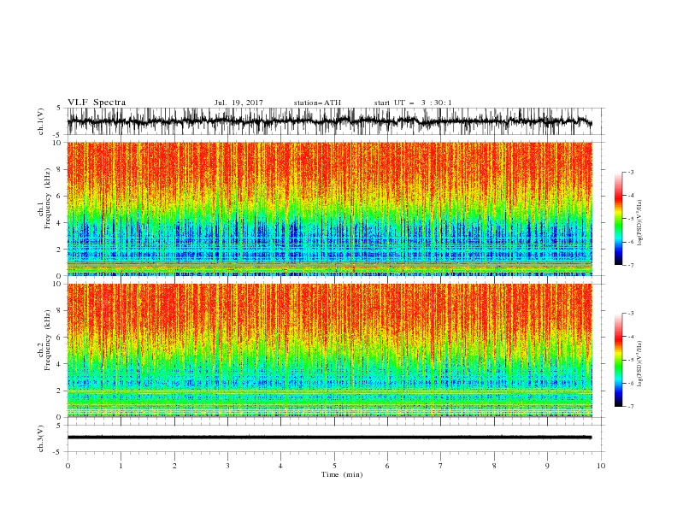Click the "VLF Spectra" plot title
This screenshot has height=523, width=677.
(97, 103)
